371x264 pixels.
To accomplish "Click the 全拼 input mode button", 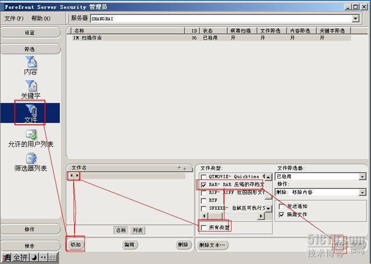I will coord(20,257).
